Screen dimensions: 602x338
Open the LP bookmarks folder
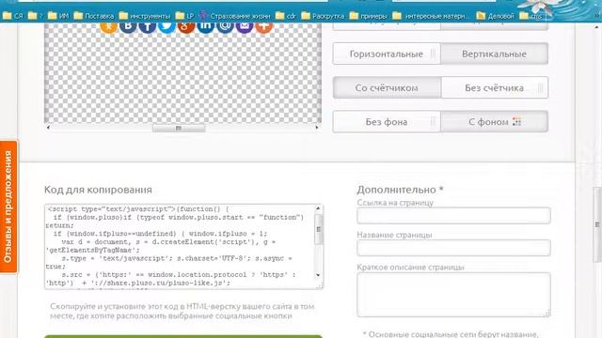click(185, 16)
